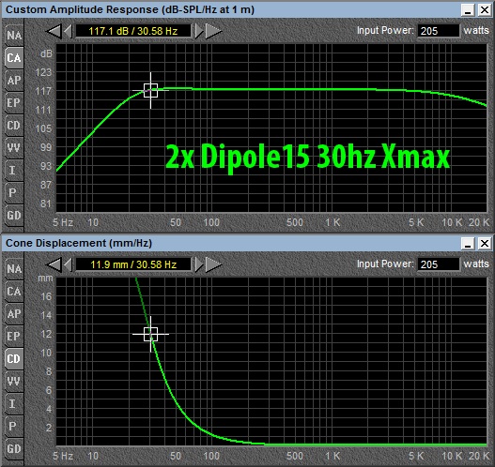Select CD tab in Cone Displacement window
This screenshot has height=467, width=495.
pyautogui.click(x=14, y=359)
